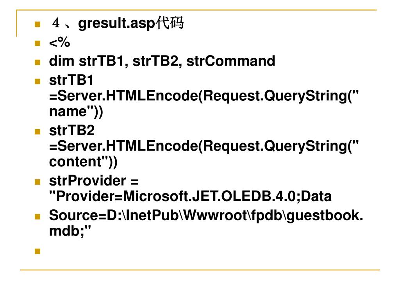400x300 pixels.
Task: Click the second Request.QueryString text
Action: tap(280, 146)
